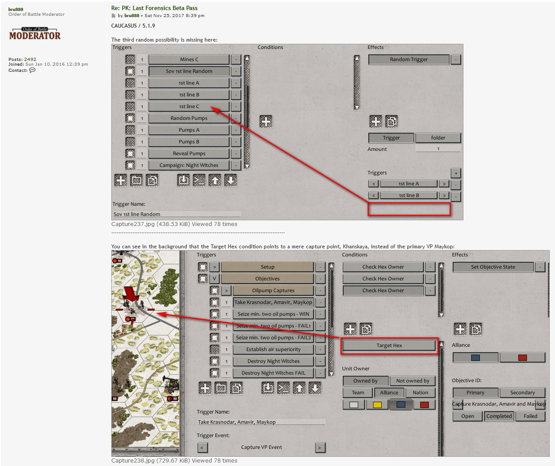
Task: Toggle the checkbox beside Sov 1st line Random
Action: tap(130, 71)
